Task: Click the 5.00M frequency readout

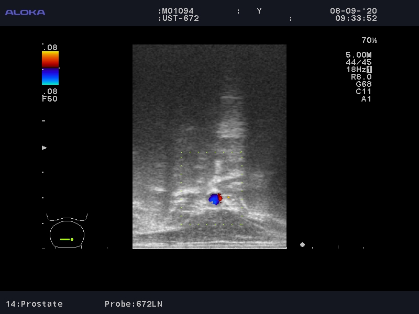Action: tap(358, 55)
